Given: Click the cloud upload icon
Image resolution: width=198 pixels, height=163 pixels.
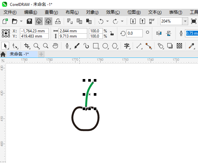Looking at the screenshot, I should click(48, 21).
